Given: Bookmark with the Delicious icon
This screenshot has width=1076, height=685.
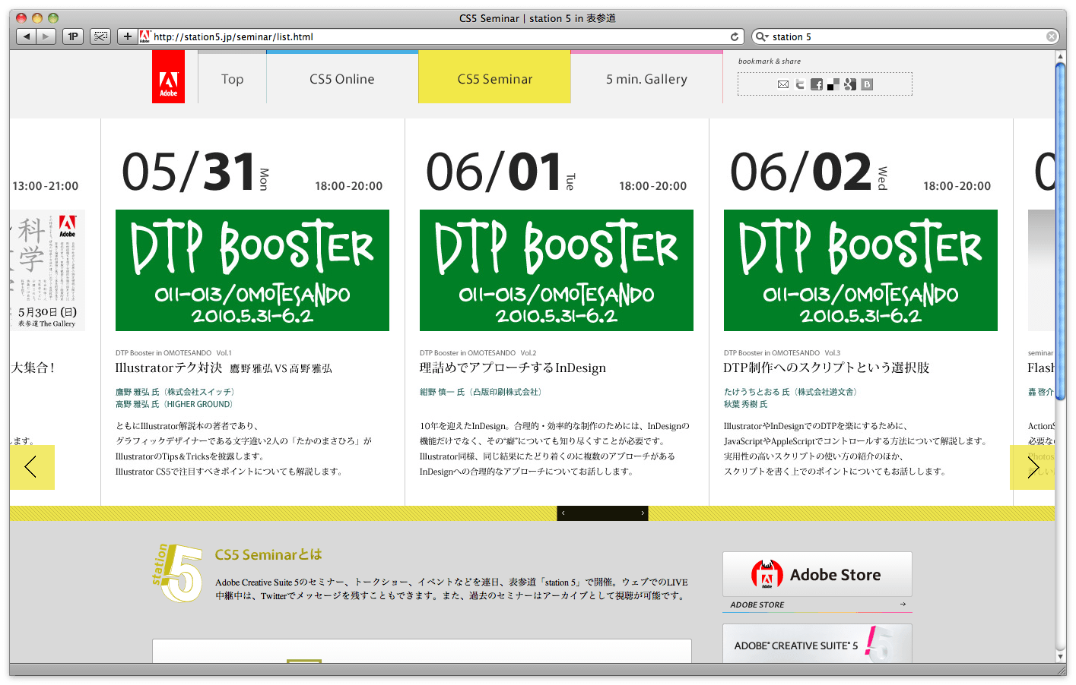Looking at the screenshot, I should (x=833, y=84).
